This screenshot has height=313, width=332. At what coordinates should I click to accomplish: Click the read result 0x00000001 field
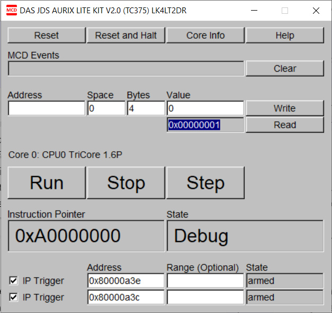coord(205,125)
